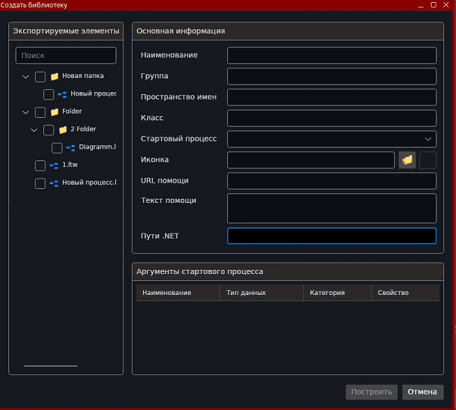Click the Новая папка folder icon

[54, 77]
